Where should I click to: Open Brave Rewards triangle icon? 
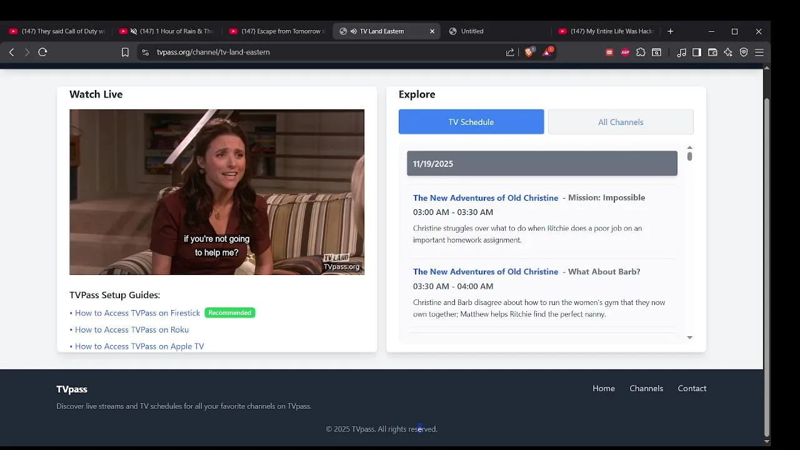tap(547, 52)
